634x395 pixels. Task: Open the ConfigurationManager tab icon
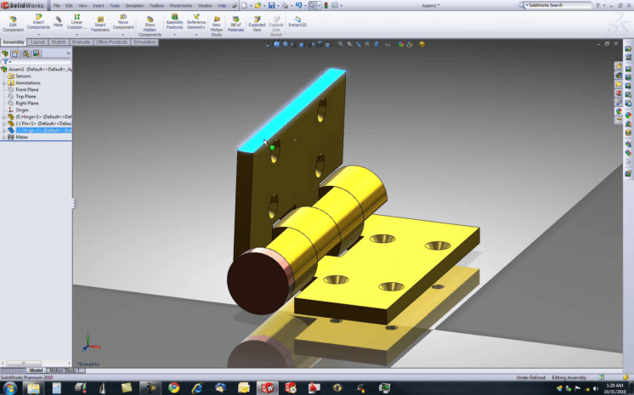click(x=26, y=54)
